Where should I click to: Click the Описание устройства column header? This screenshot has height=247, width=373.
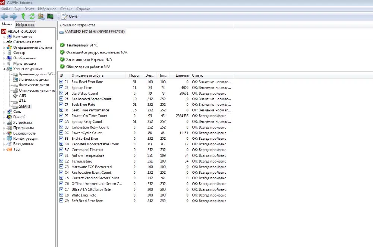pyautogui.click(x=145, y=25)
